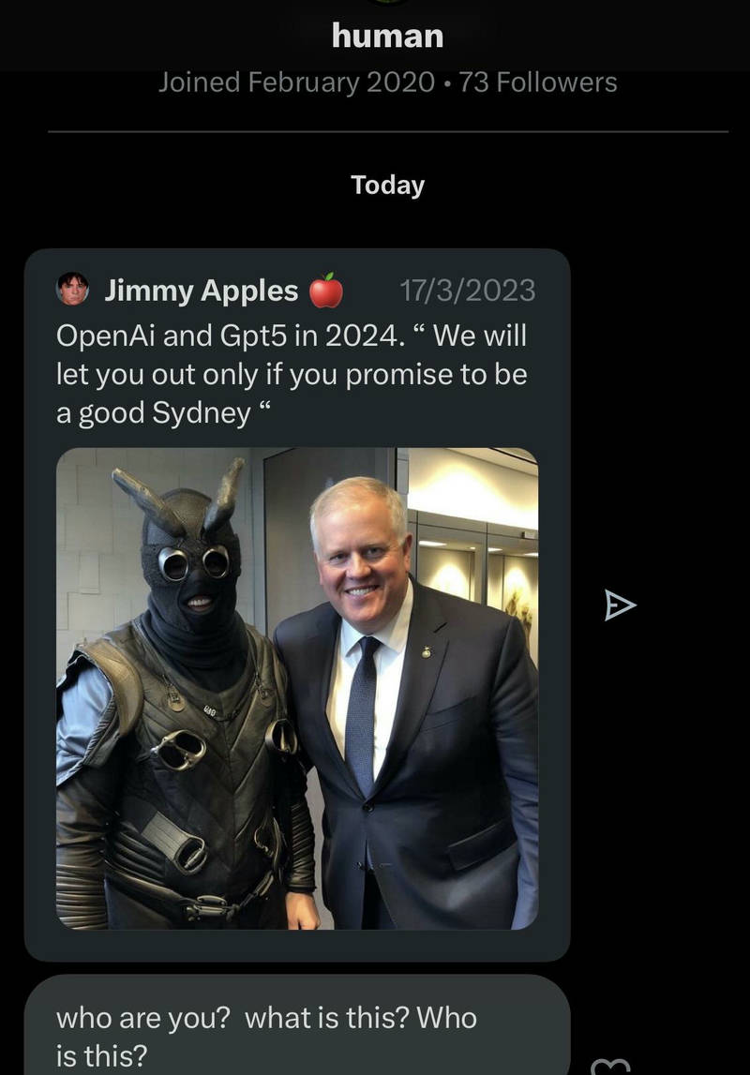
Task: Select the message bubble asking who are you
Action: tap(297, 1025)
